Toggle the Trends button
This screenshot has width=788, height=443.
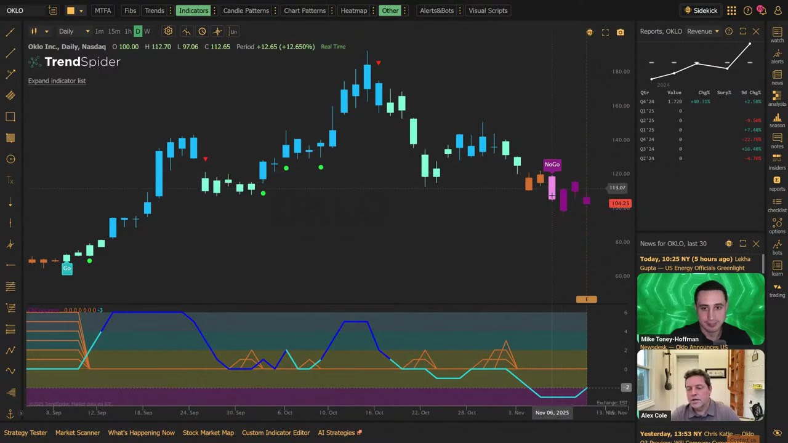pos(155,10)
